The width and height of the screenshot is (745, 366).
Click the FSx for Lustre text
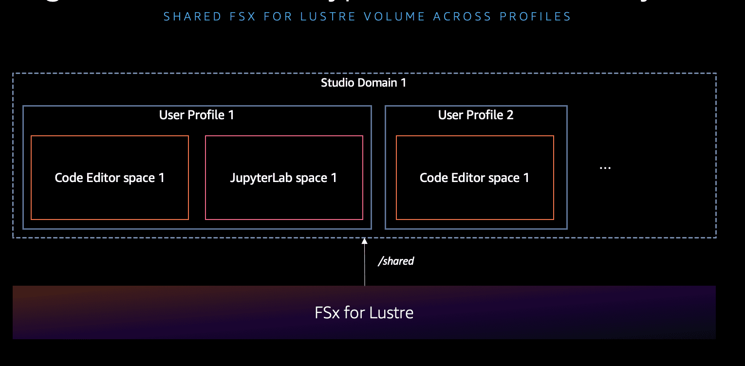(x=364, y=312)
